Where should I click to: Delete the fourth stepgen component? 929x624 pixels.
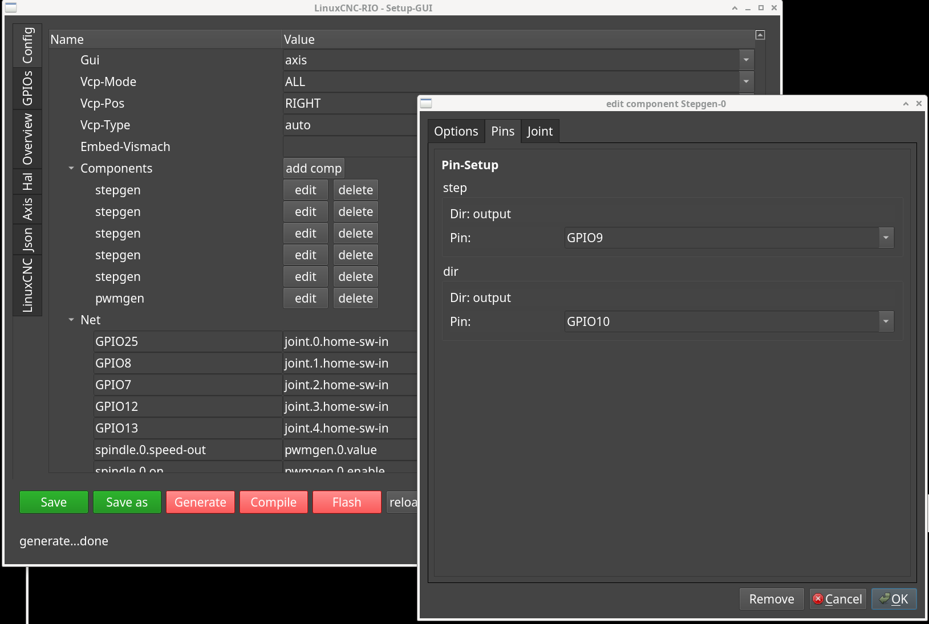click(356, 255)
